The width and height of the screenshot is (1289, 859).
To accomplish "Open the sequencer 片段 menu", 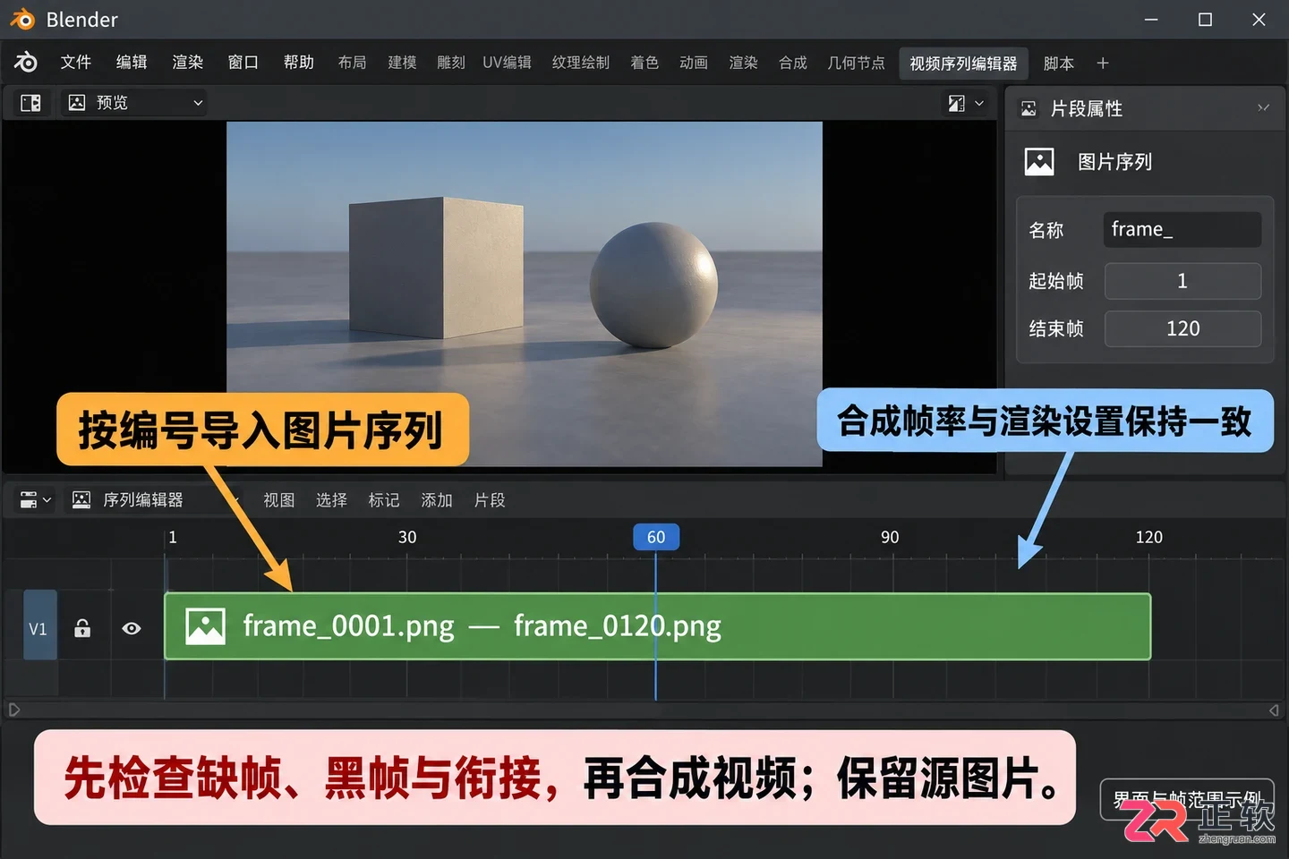I will click(490, 500).
